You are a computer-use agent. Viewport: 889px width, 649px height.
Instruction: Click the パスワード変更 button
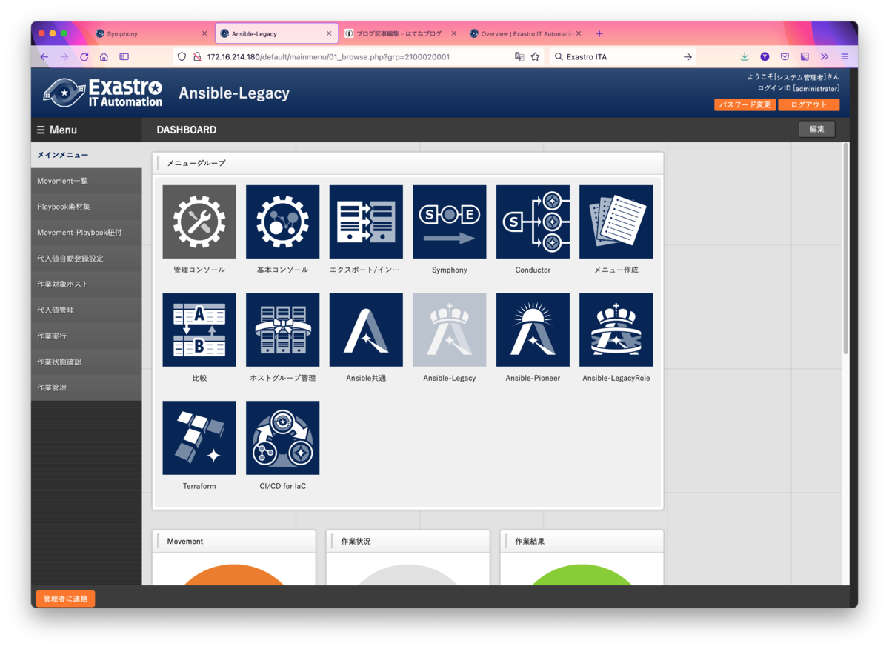tap(745, 104)
